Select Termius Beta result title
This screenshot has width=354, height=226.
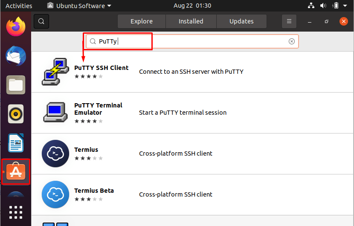94,191
